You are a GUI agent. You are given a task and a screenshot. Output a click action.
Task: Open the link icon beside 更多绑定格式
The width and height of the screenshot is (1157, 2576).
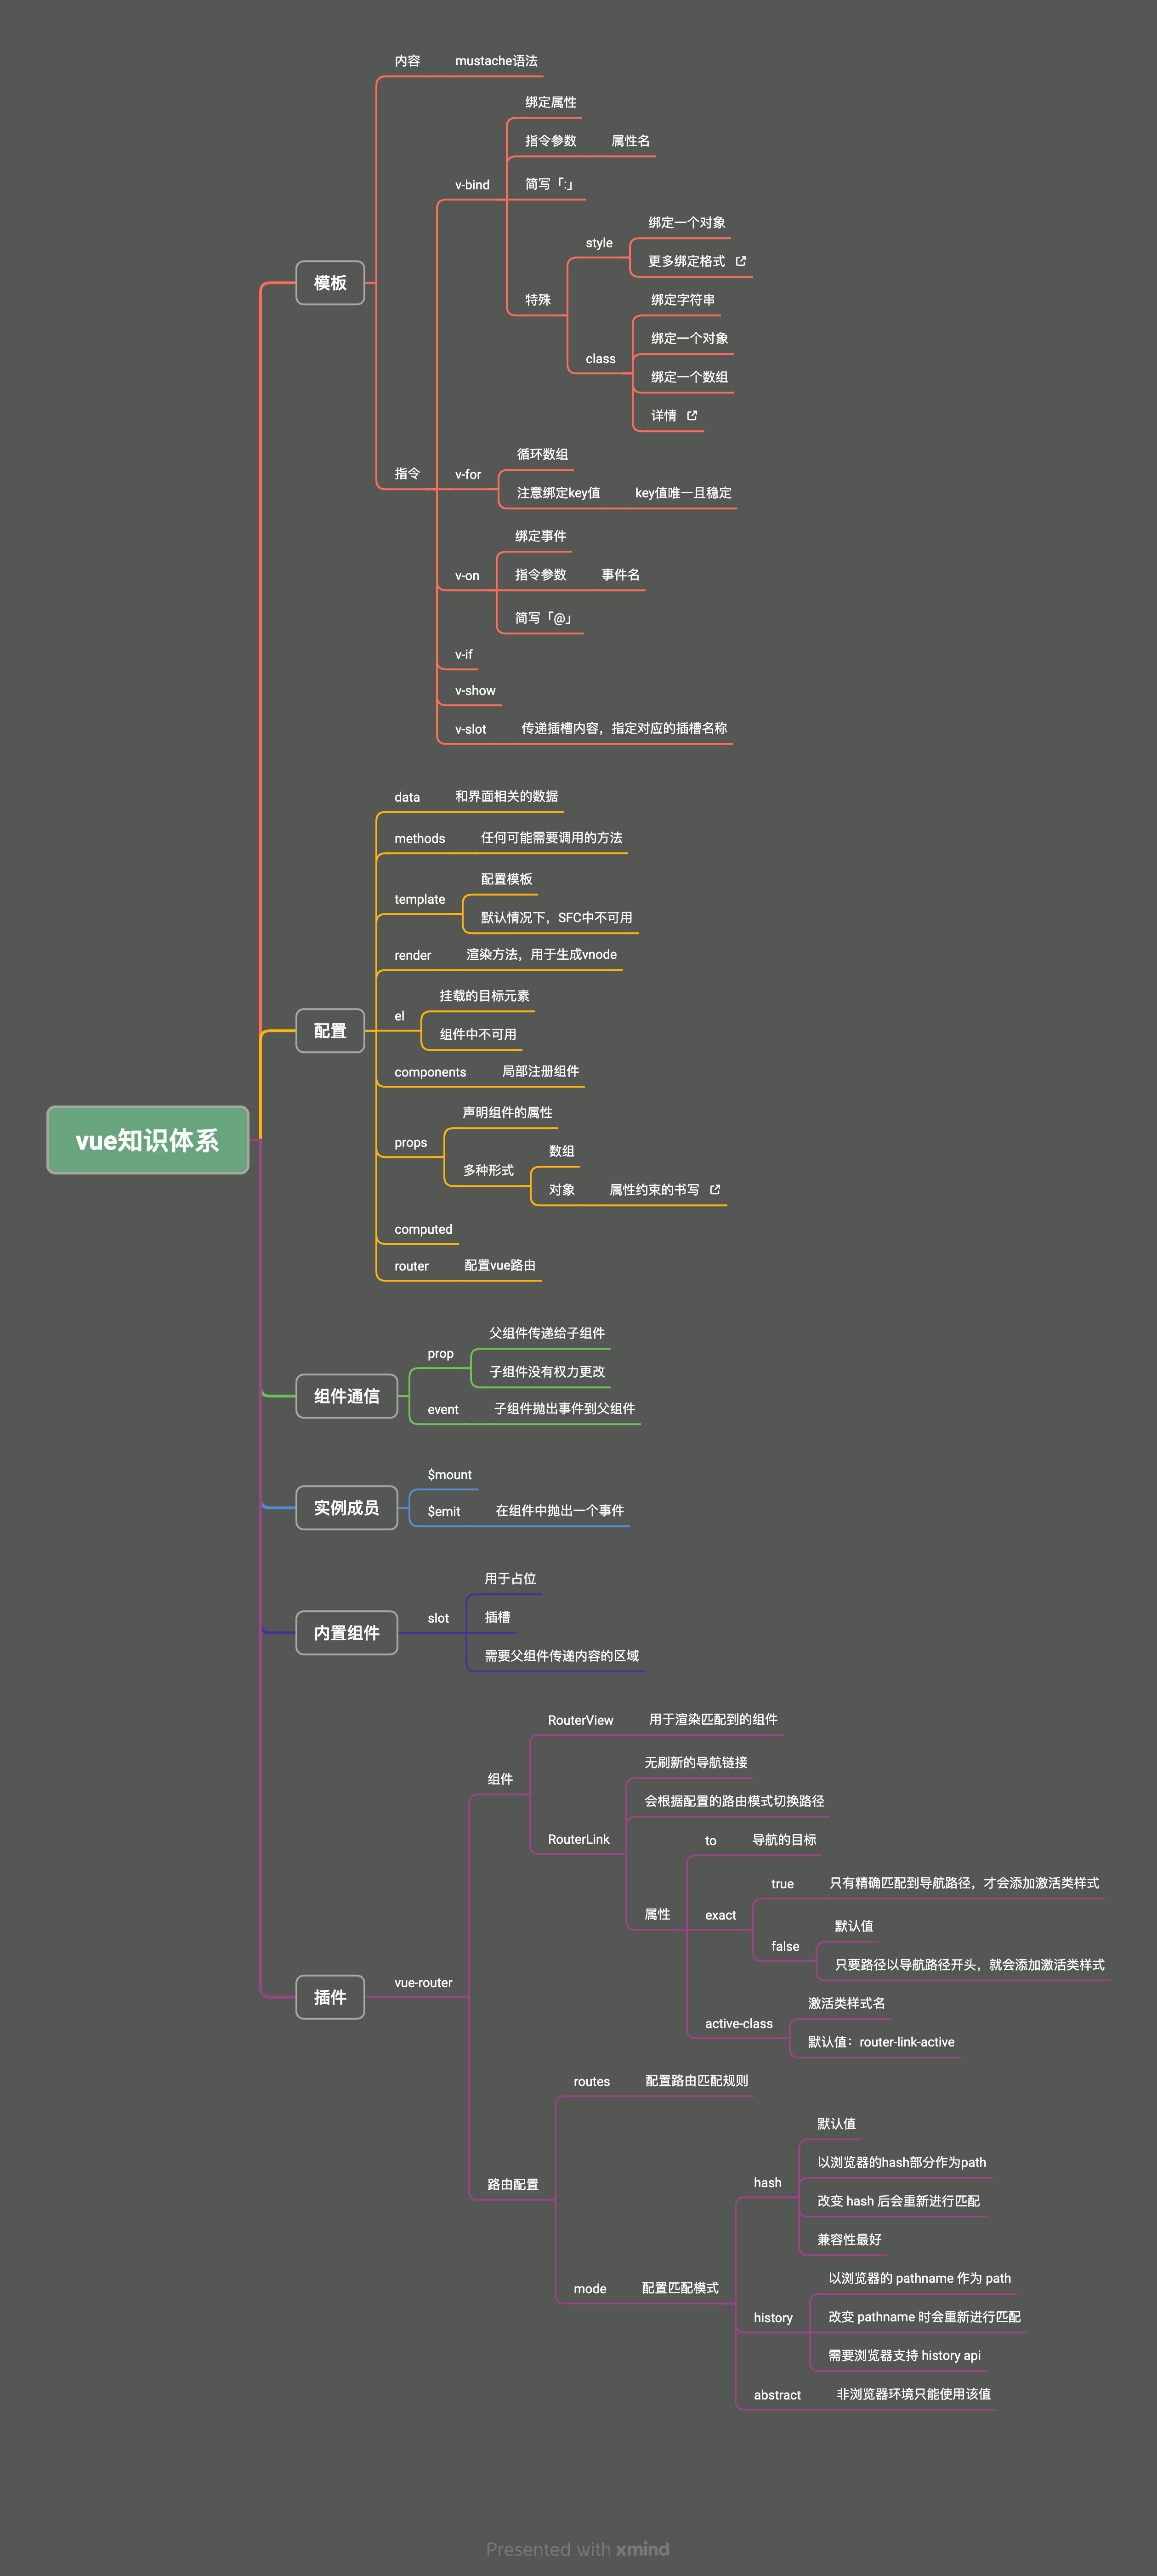[x=741, y=261]
